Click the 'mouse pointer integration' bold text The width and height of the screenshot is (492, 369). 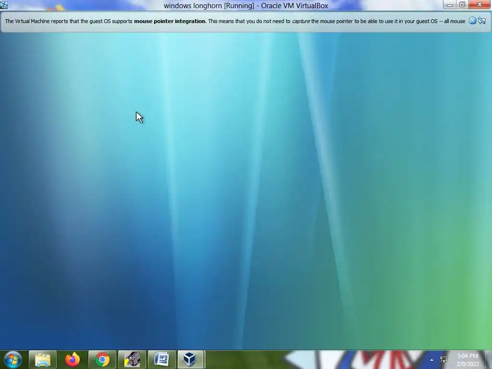pos(170,21)
